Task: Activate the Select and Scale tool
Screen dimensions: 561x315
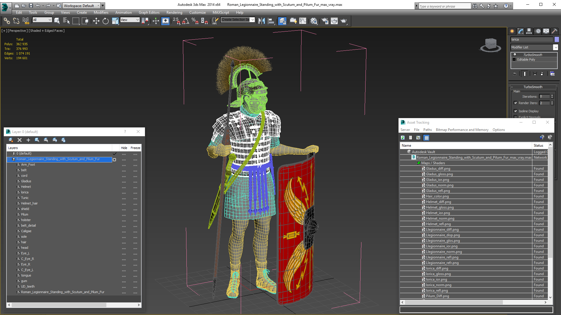Action: coord(115,21)
